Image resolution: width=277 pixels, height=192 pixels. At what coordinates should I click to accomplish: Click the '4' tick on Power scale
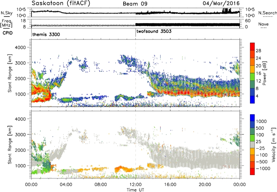click(x=257, y=96)
